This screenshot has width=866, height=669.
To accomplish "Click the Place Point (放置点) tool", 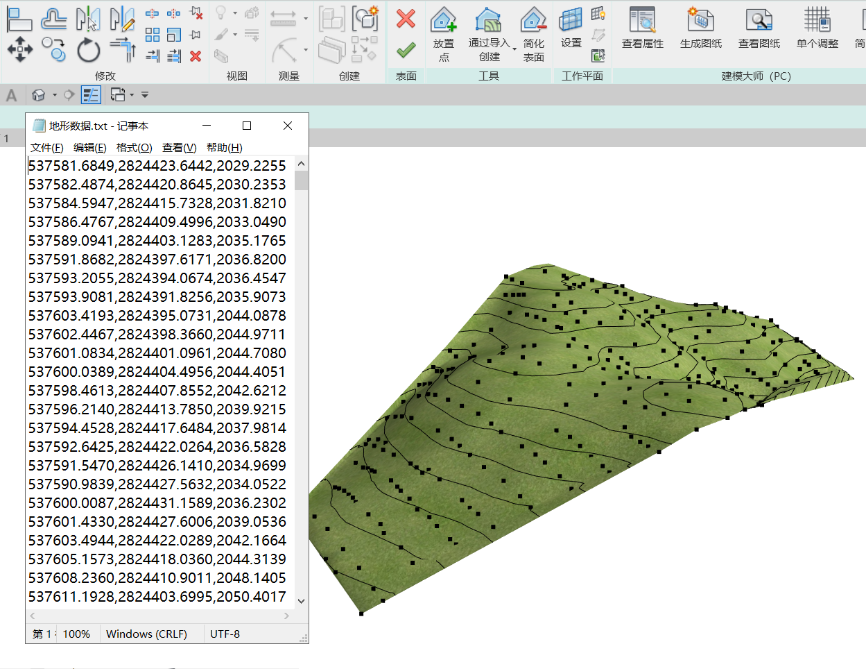I will [444, 34].
